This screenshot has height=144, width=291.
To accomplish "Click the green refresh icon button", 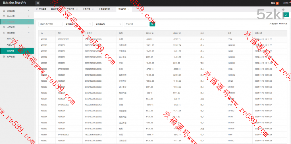I will click(x=286, y=14).
